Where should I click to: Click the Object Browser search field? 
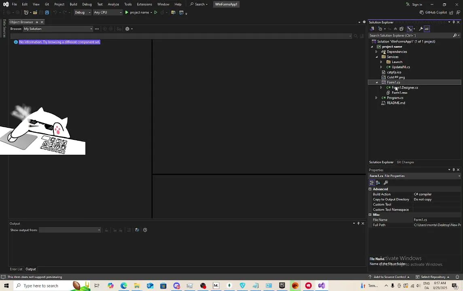pos(181,36)
